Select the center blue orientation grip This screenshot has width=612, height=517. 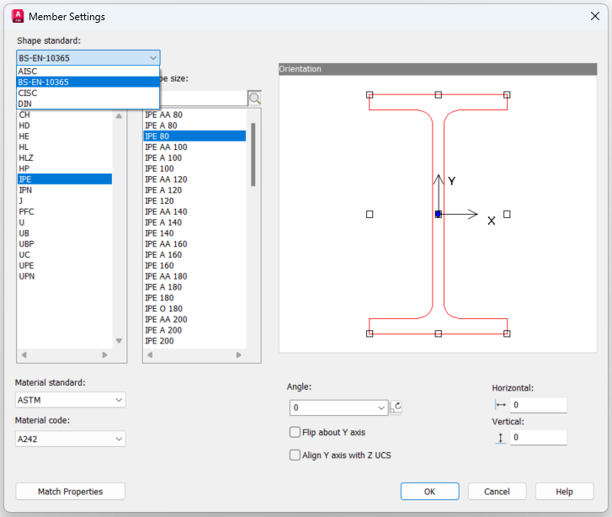(438, 215)
